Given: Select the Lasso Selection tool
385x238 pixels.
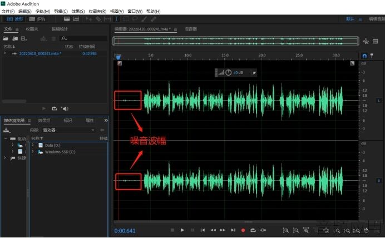Looking at the screenshot, I should click(x=135, y=19).
